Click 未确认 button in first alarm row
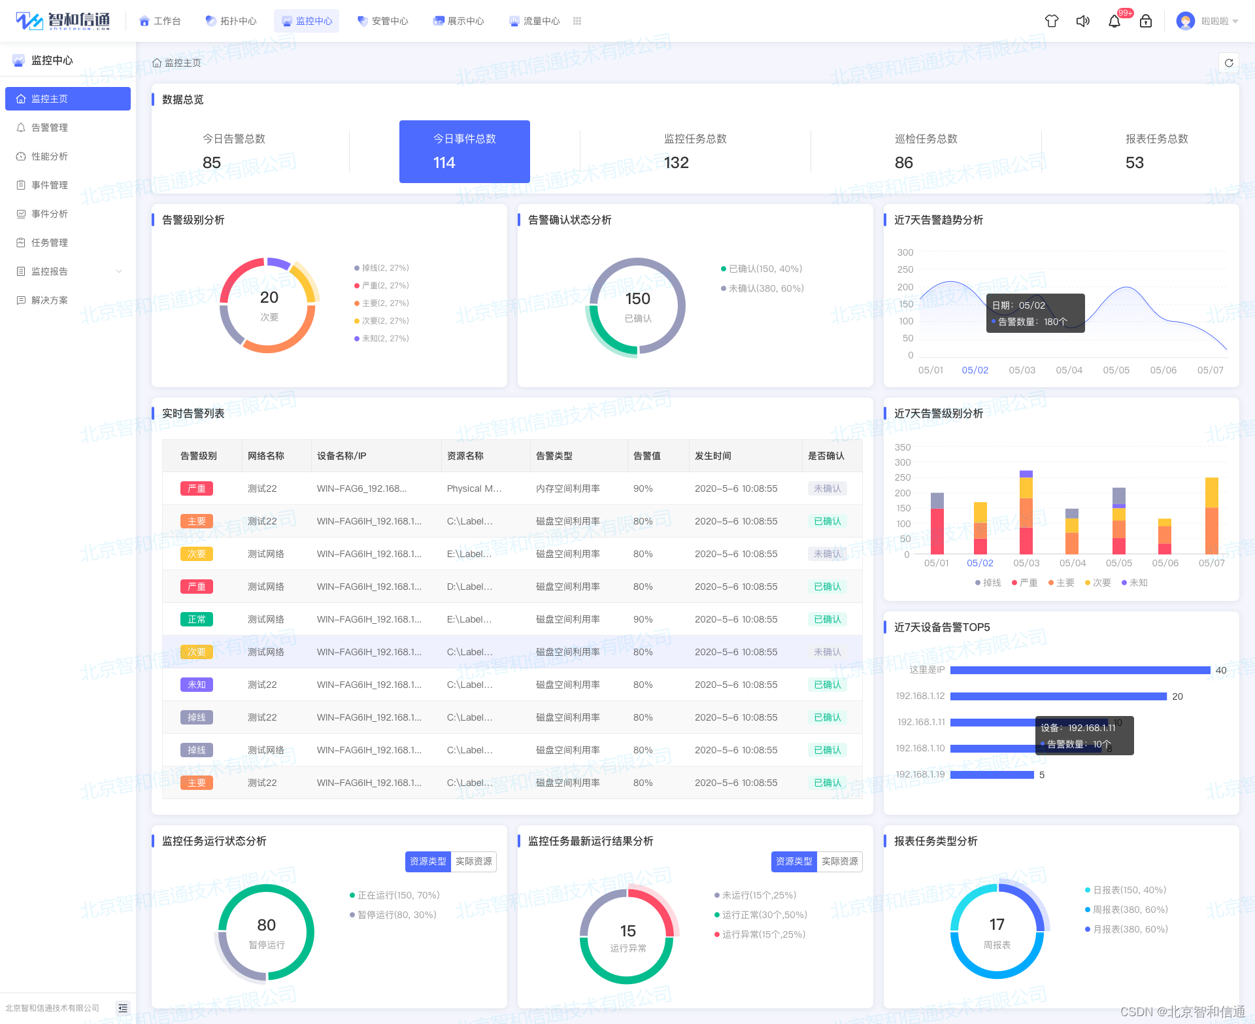1255x1024 pixels. pyautogui.click(x=828, y=488)
